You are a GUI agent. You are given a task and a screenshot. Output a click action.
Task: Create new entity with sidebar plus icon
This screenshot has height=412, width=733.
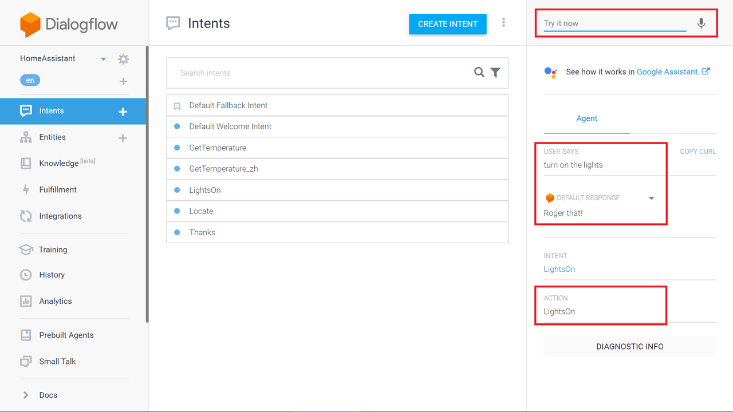(x=123, y=138)
